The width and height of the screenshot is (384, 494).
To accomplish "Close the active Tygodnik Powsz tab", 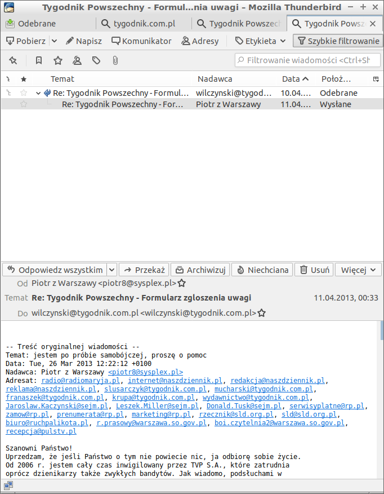I will [x=373, y=24].
